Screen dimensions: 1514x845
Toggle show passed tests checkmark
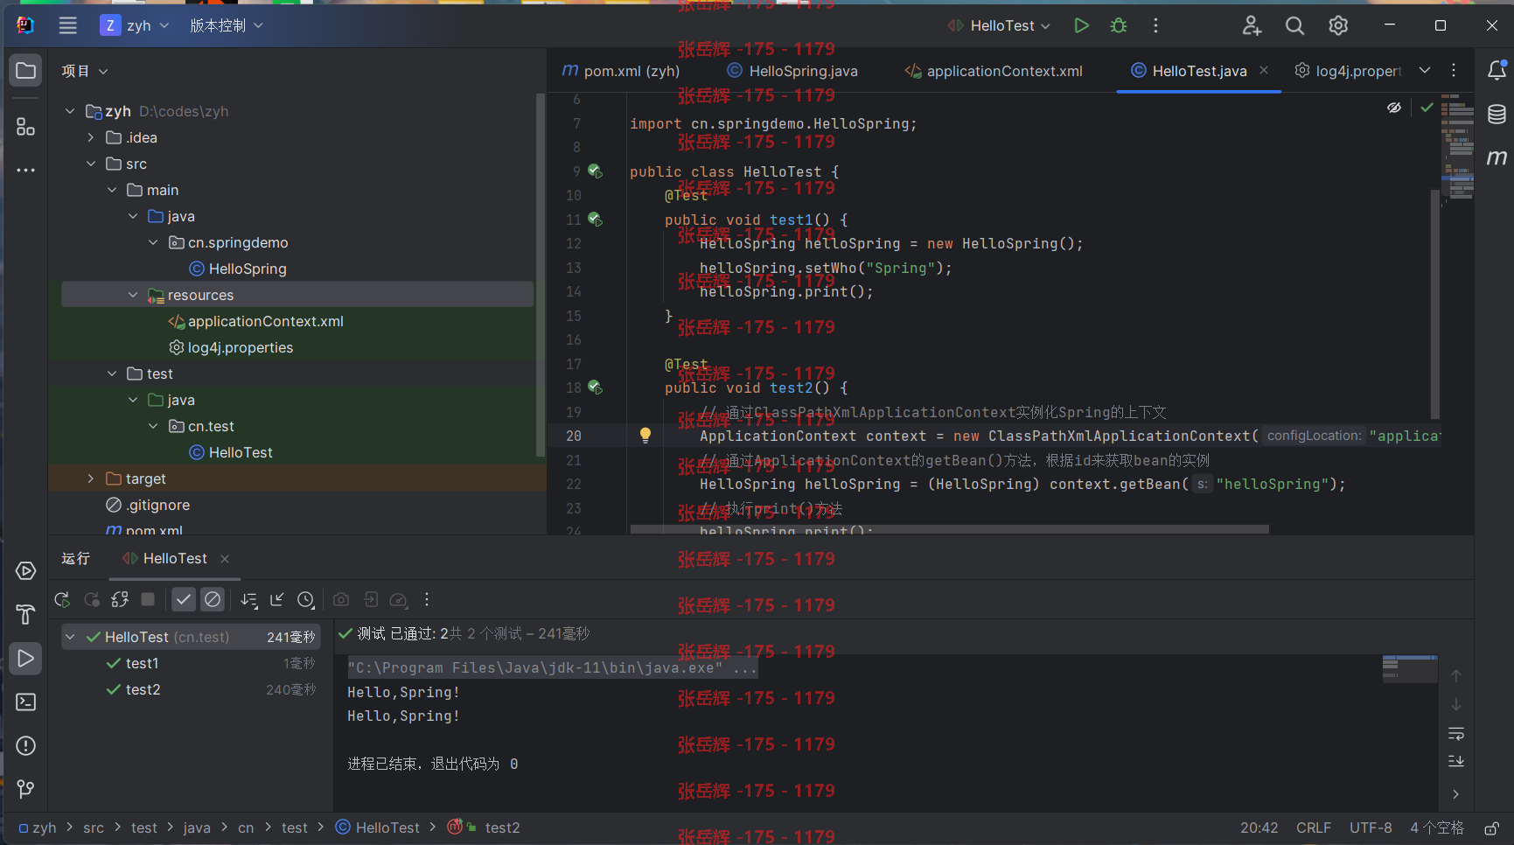184,600
